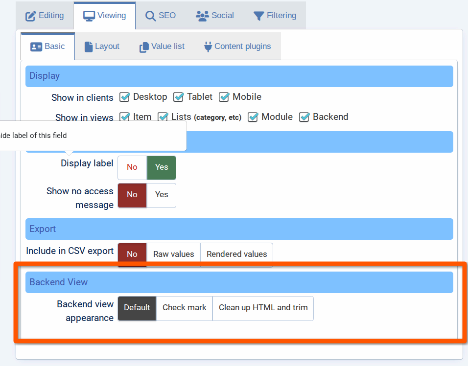The height and width of the screenshot is (366, 468).
Task: Select Rendered values for CSV export
Action: 236,254
